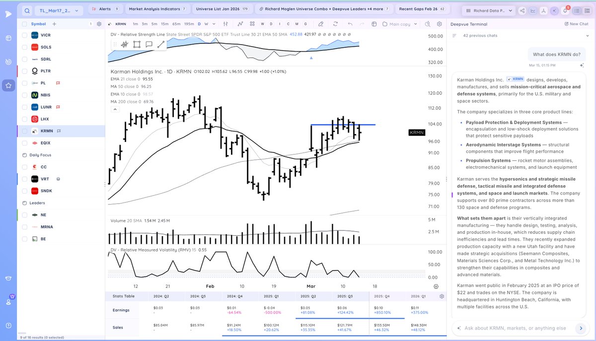Select the 65m timeframe
Screen dimensions: 596x341
[176, 24]
